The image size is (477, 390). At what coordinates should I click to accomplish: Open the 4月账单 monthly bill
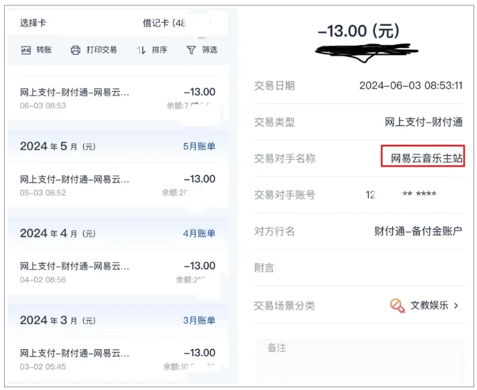tap(199, 233)
